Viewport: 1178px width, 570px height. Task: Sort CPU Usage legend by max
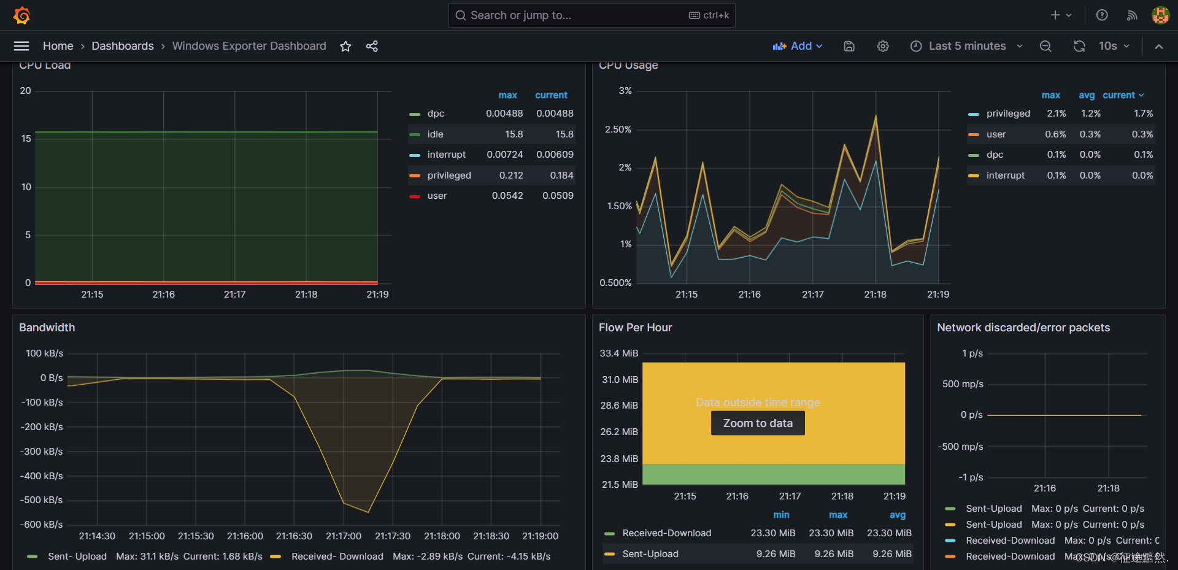coord(1050,95)
